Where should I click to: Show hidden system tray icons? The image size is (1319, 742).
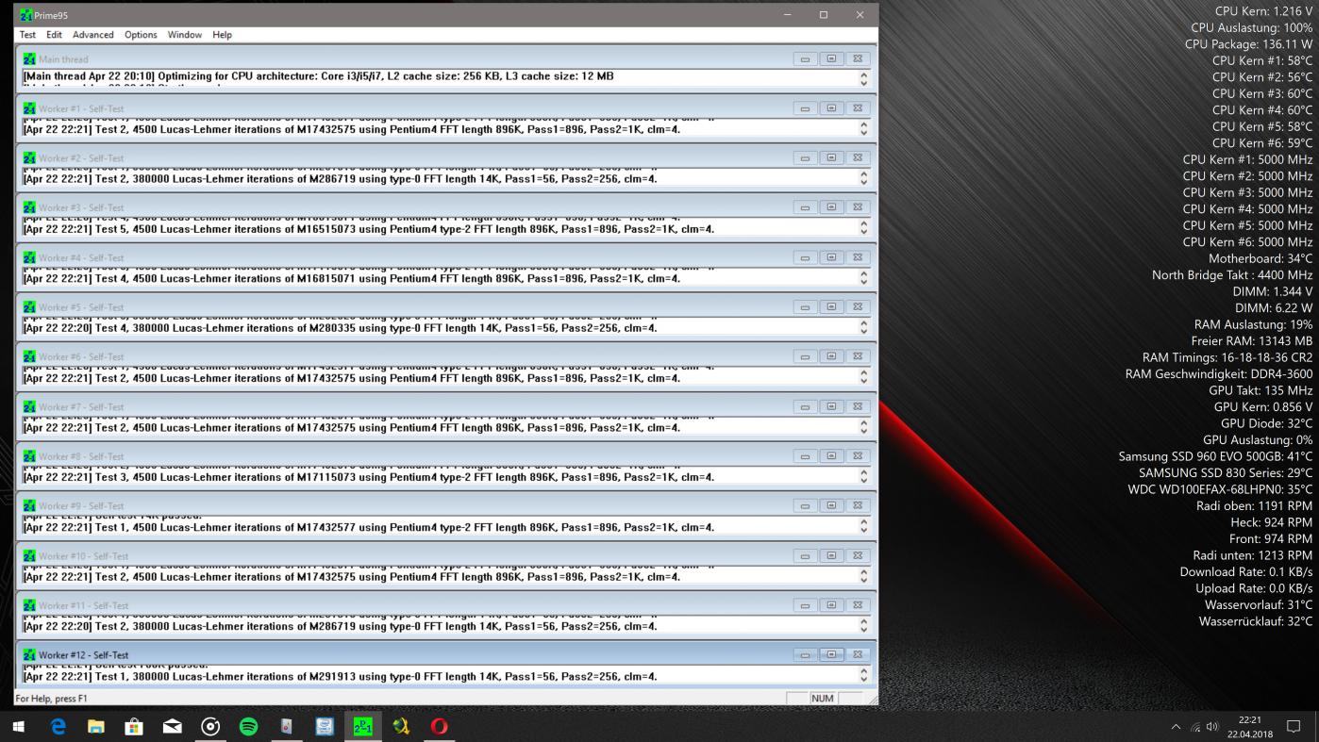coord(1176,727)
